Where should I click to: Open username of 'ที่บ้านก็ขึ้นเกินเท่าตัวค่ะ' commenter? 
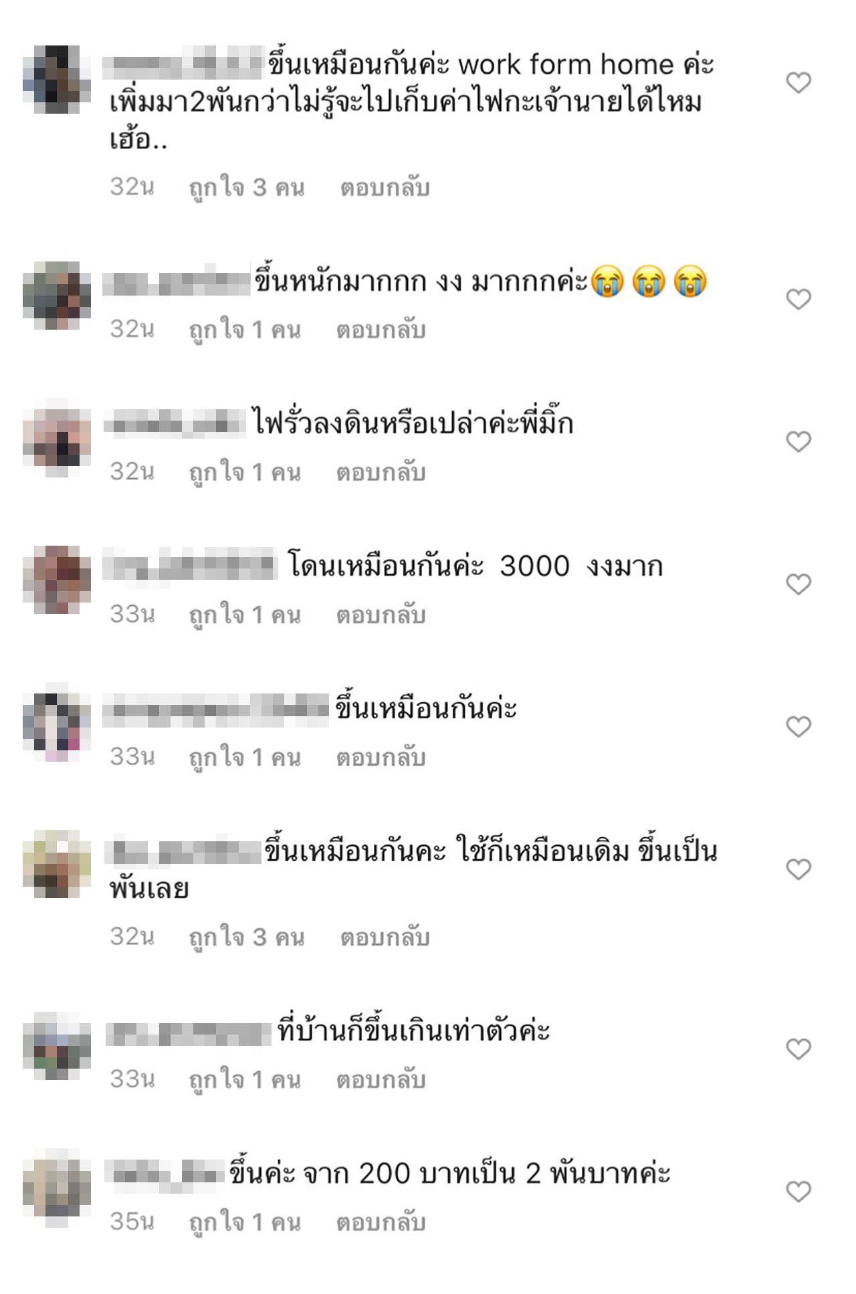(189, 1034)
